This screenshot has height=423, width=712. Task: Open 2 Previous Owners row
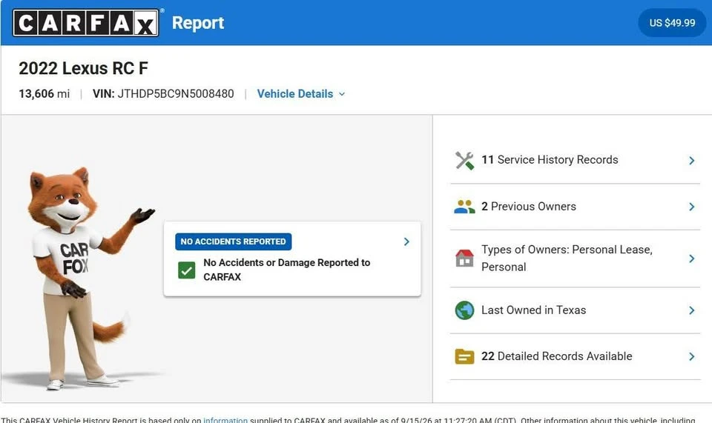click(574, 207)
